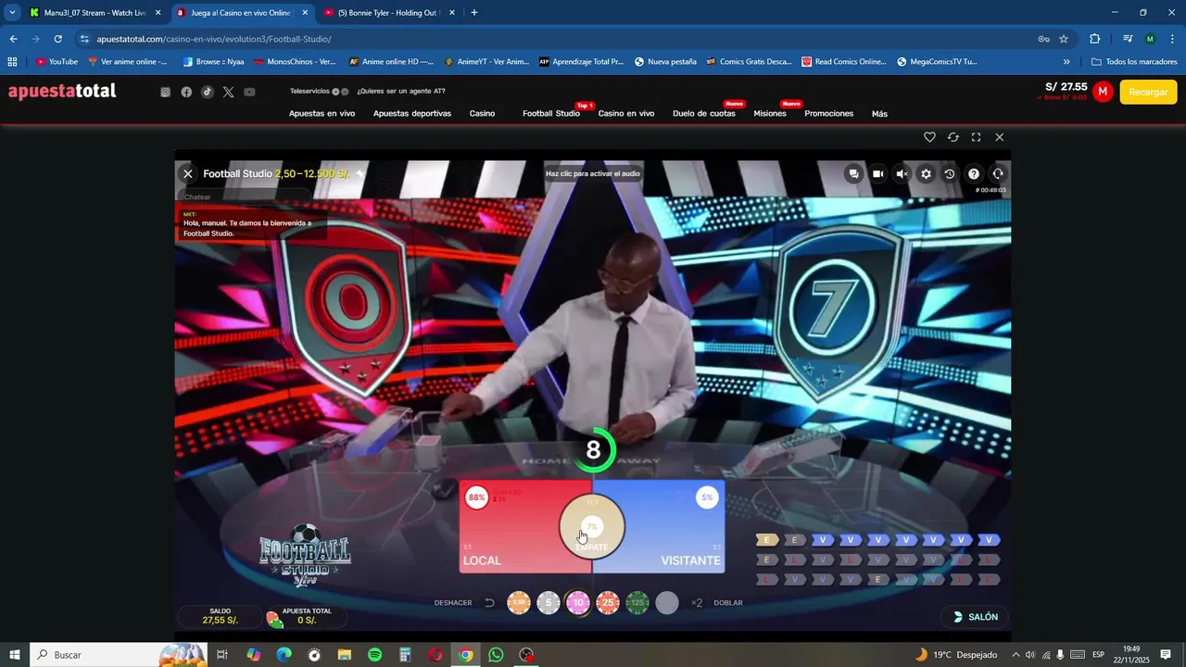
Task: Open 'Todos los marcadores' folder
Action: pos(1134,62)
